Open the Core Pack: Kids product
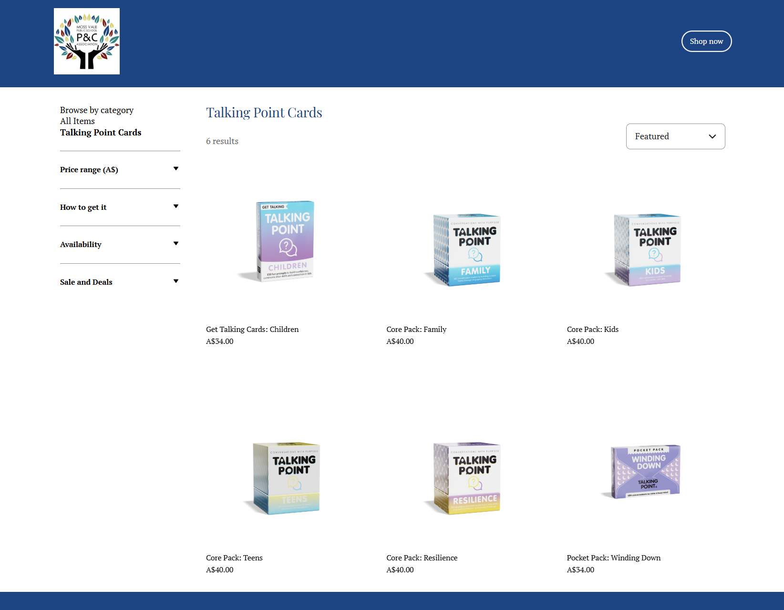 click(x=592, y=329)
